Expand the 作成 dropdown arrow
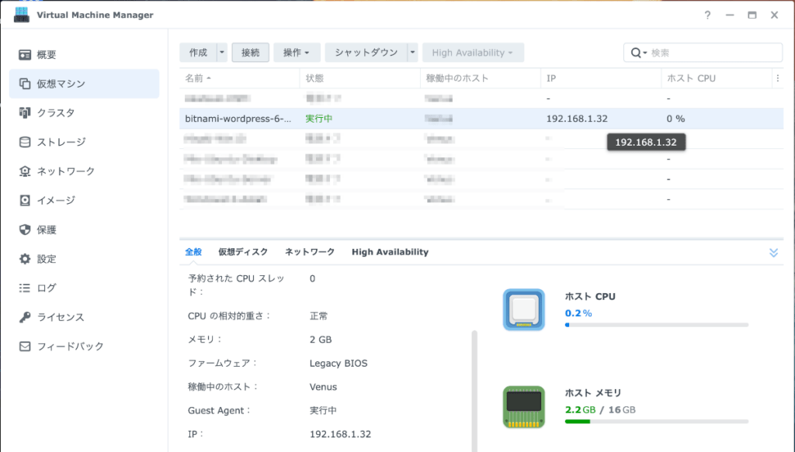 (x=221, y=53)
